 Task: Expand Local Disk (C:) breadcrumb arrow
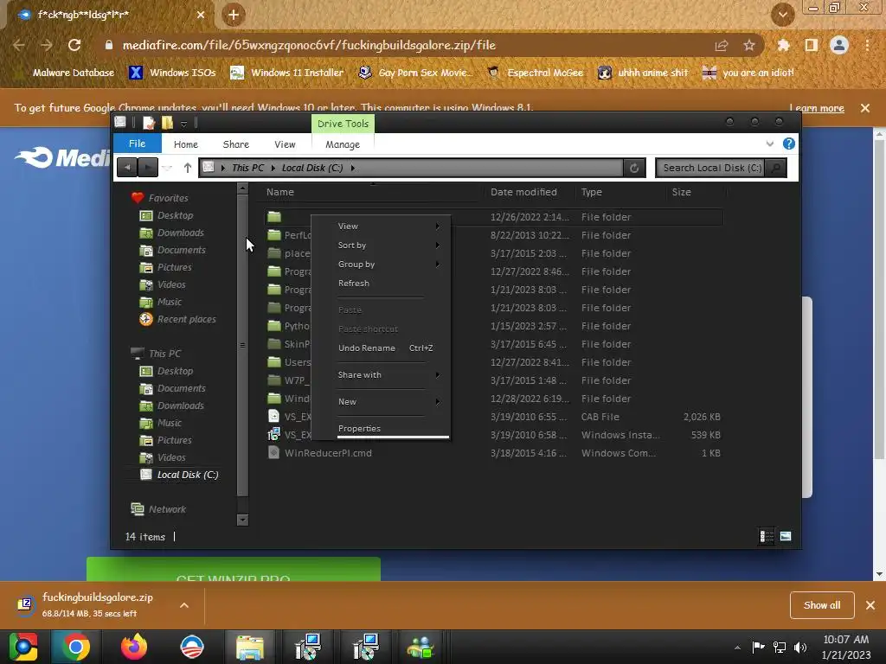click(353, 168)
